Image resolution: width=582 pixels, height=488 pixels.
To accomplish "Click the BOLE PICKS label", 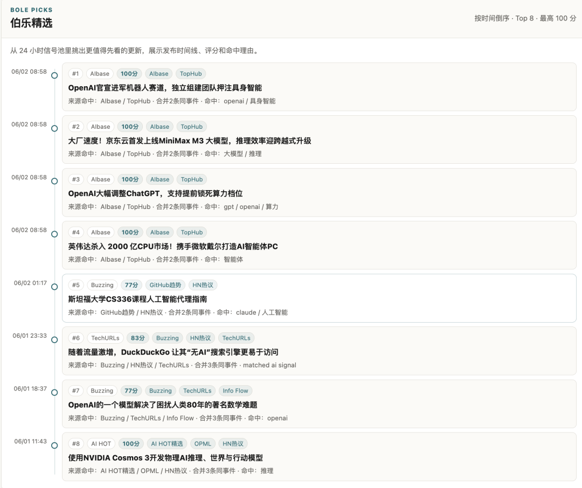I will coord(31,10).
